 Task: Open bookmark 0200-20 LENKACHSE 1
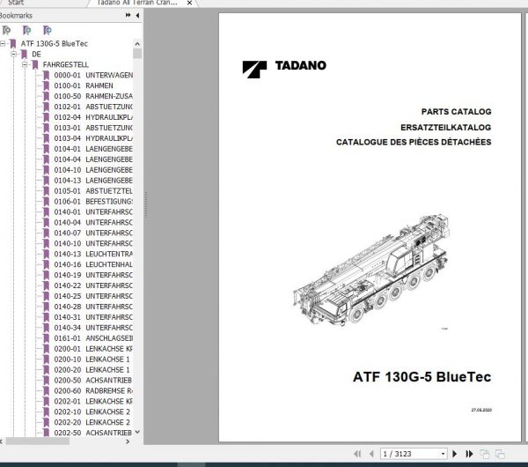[92, 369]
